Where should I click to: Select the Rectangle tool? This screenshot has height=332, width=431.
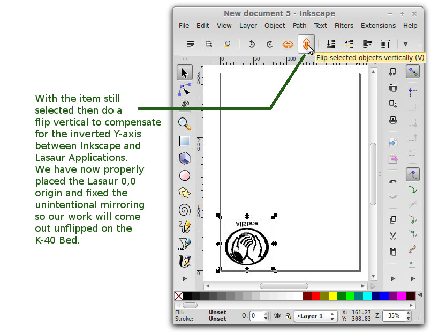tap(184, 141)
